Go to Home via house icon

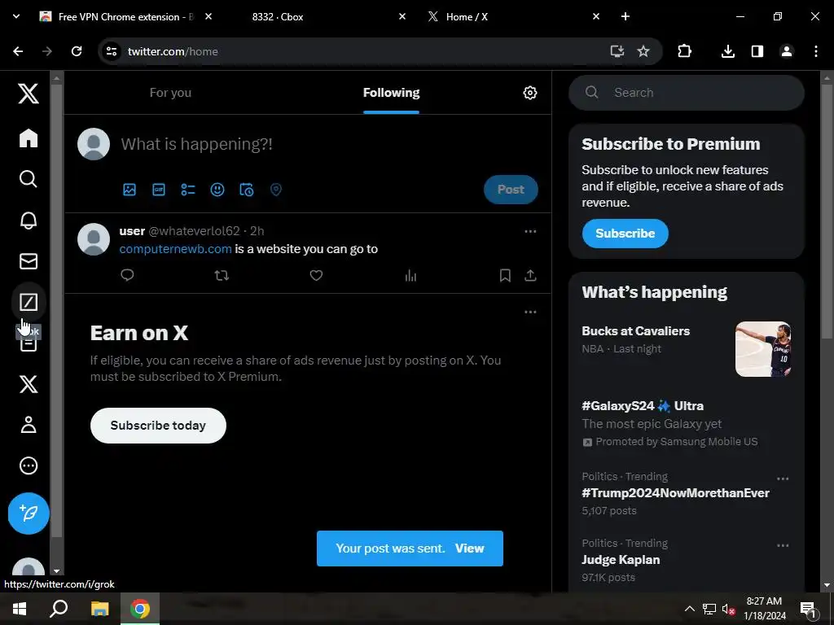coord(29,138)
